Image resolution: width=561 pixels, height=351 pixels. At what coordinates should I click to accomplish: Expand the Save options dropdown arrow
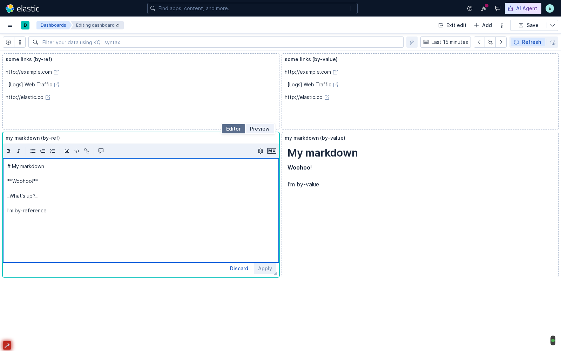coord(553,25)
